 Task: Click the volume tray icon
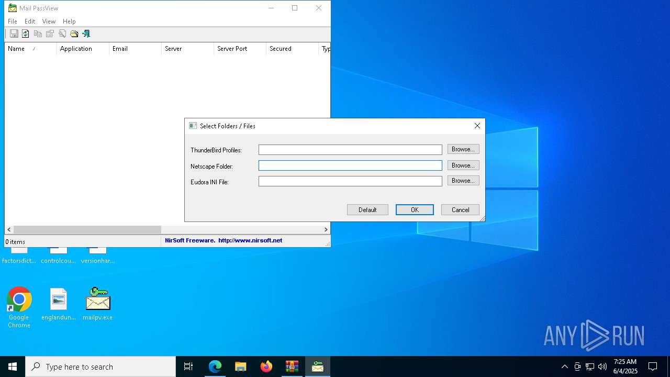coord(602,367)
